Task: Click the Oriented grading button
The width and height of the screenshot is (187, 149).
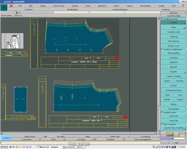Action: (174, 90)
